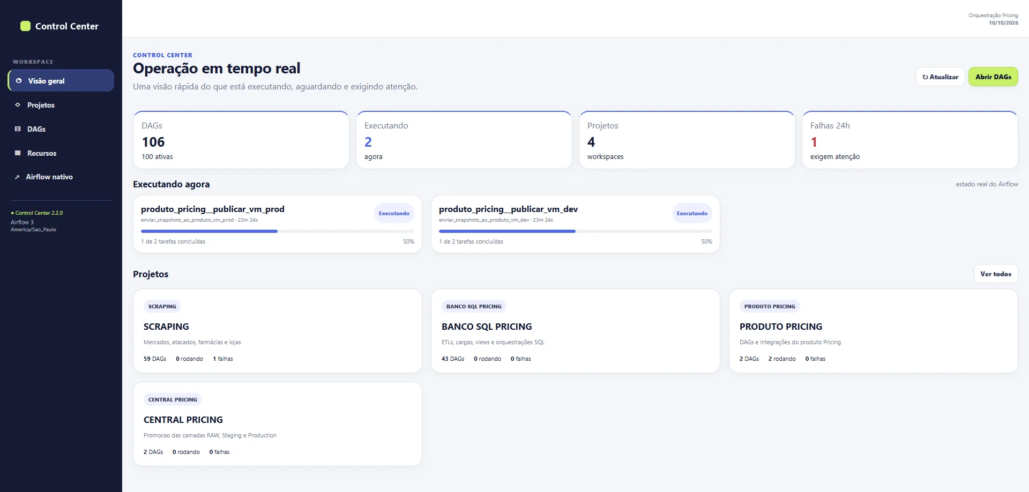Image resolution: width=1029 pixels, height=492 pixels.
Task: Click the Executando badge on publicar_vm_dev
Action: (x=692, y=214)
